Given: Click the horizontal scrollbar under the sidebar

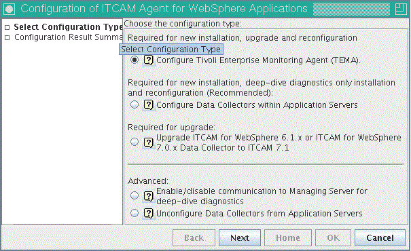Looking at the screenshot, I should click(62, 224).
